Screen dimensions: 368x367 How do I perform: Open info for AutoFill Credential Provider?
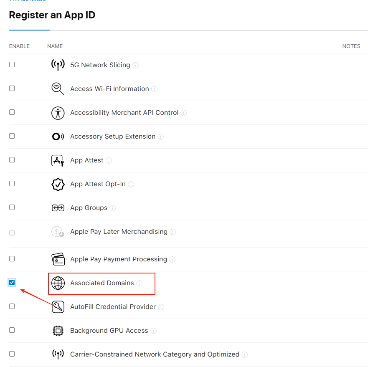(x=161, y=307)
